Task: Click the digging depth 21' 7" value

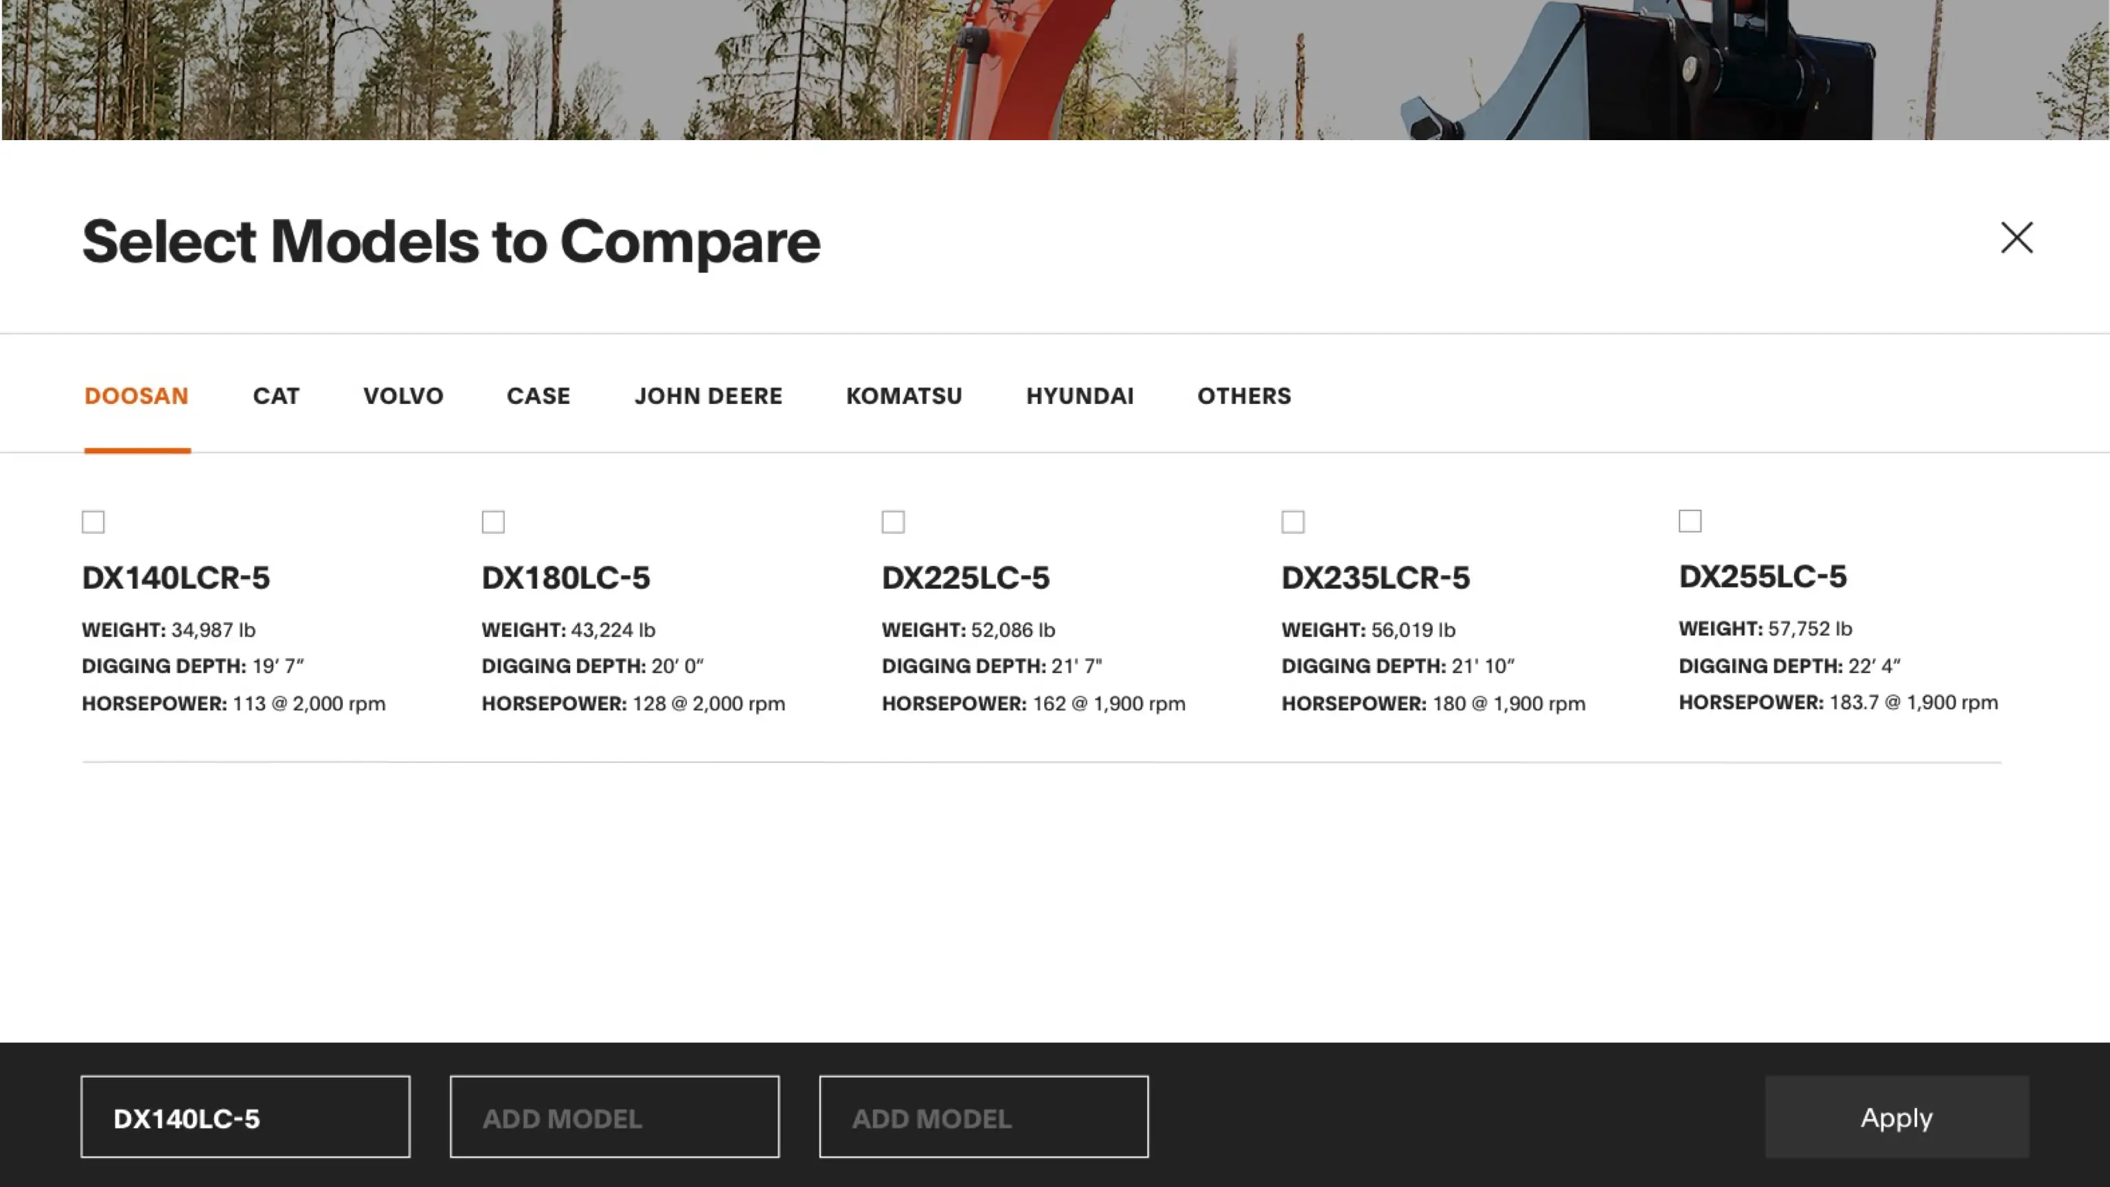Action: 1076,666
